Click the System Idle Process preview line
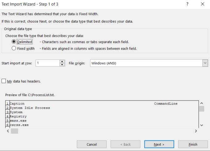 [30, 108]
